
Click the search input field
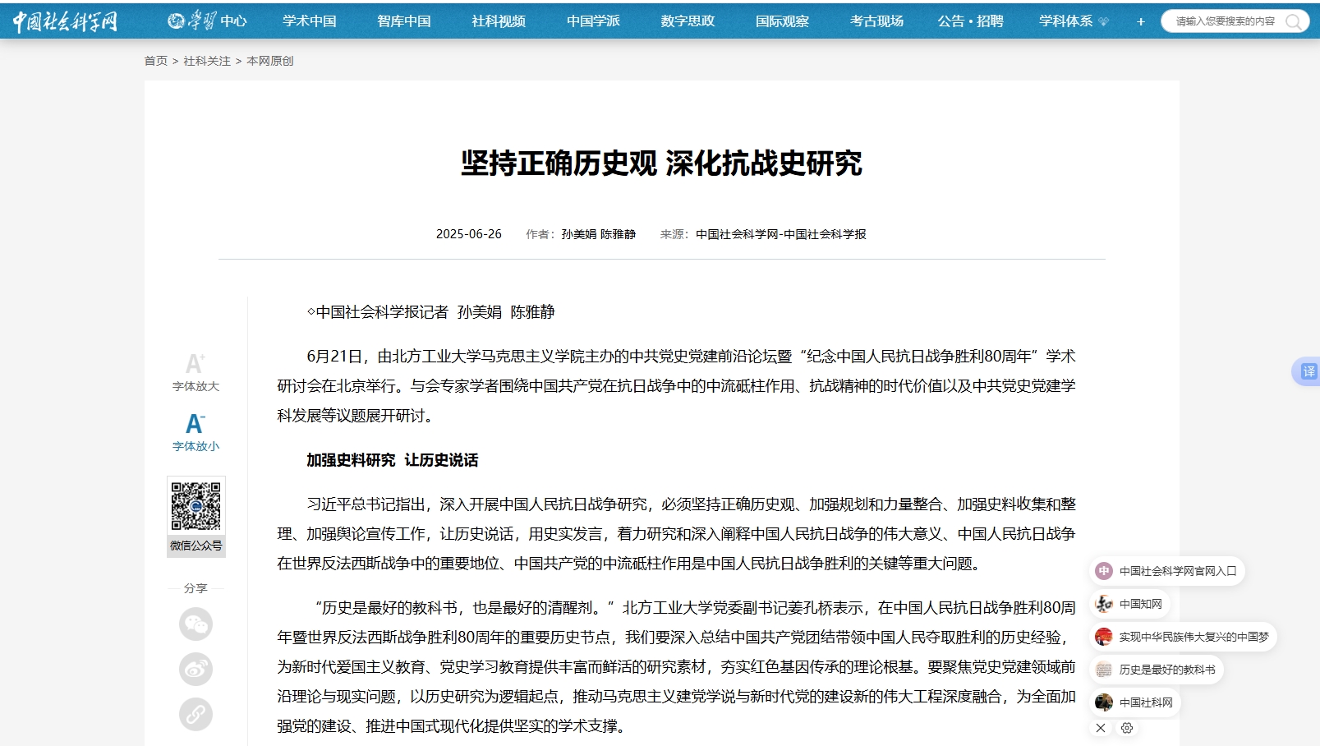click(x=1224, y=21)
